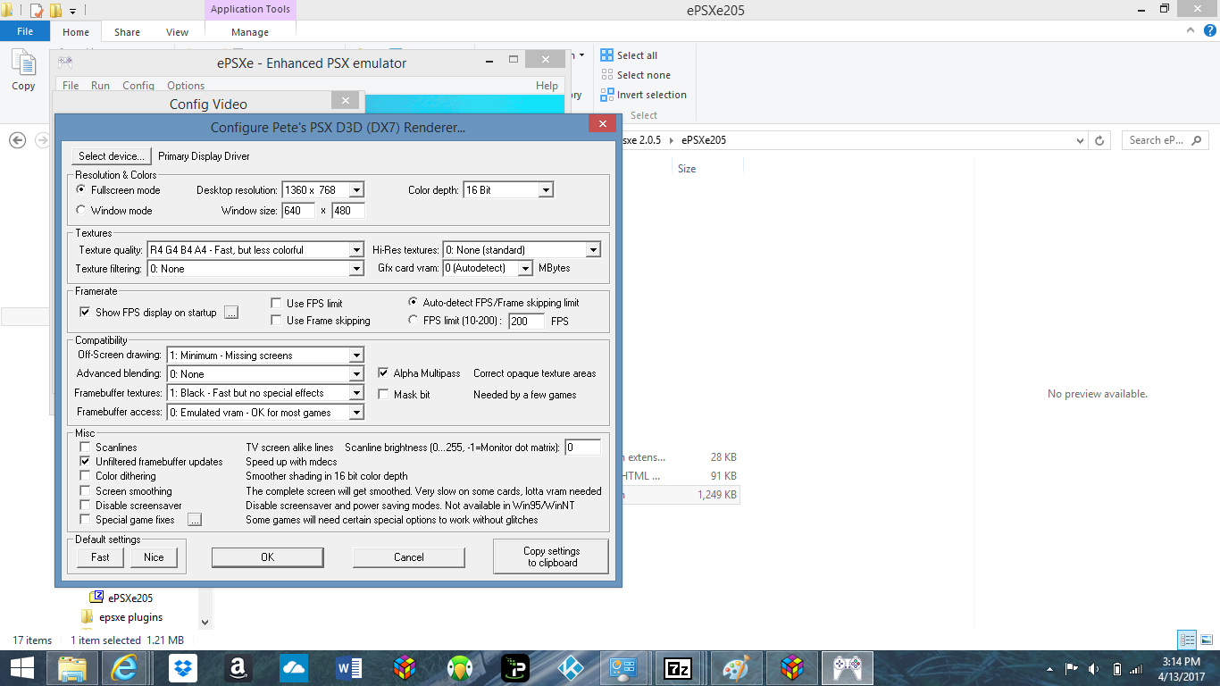Open File Explorer from the taskbar

pyautogui.click(x=72, y=667)
